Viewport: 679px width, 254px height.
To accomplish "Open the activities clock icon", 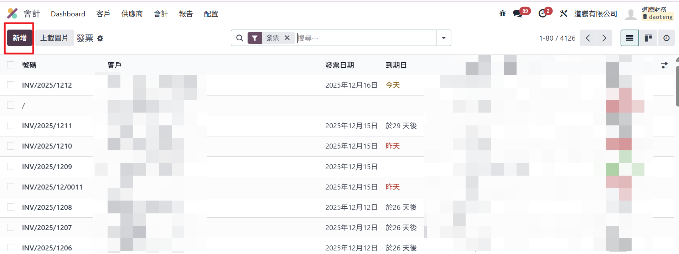I will 543,14.
